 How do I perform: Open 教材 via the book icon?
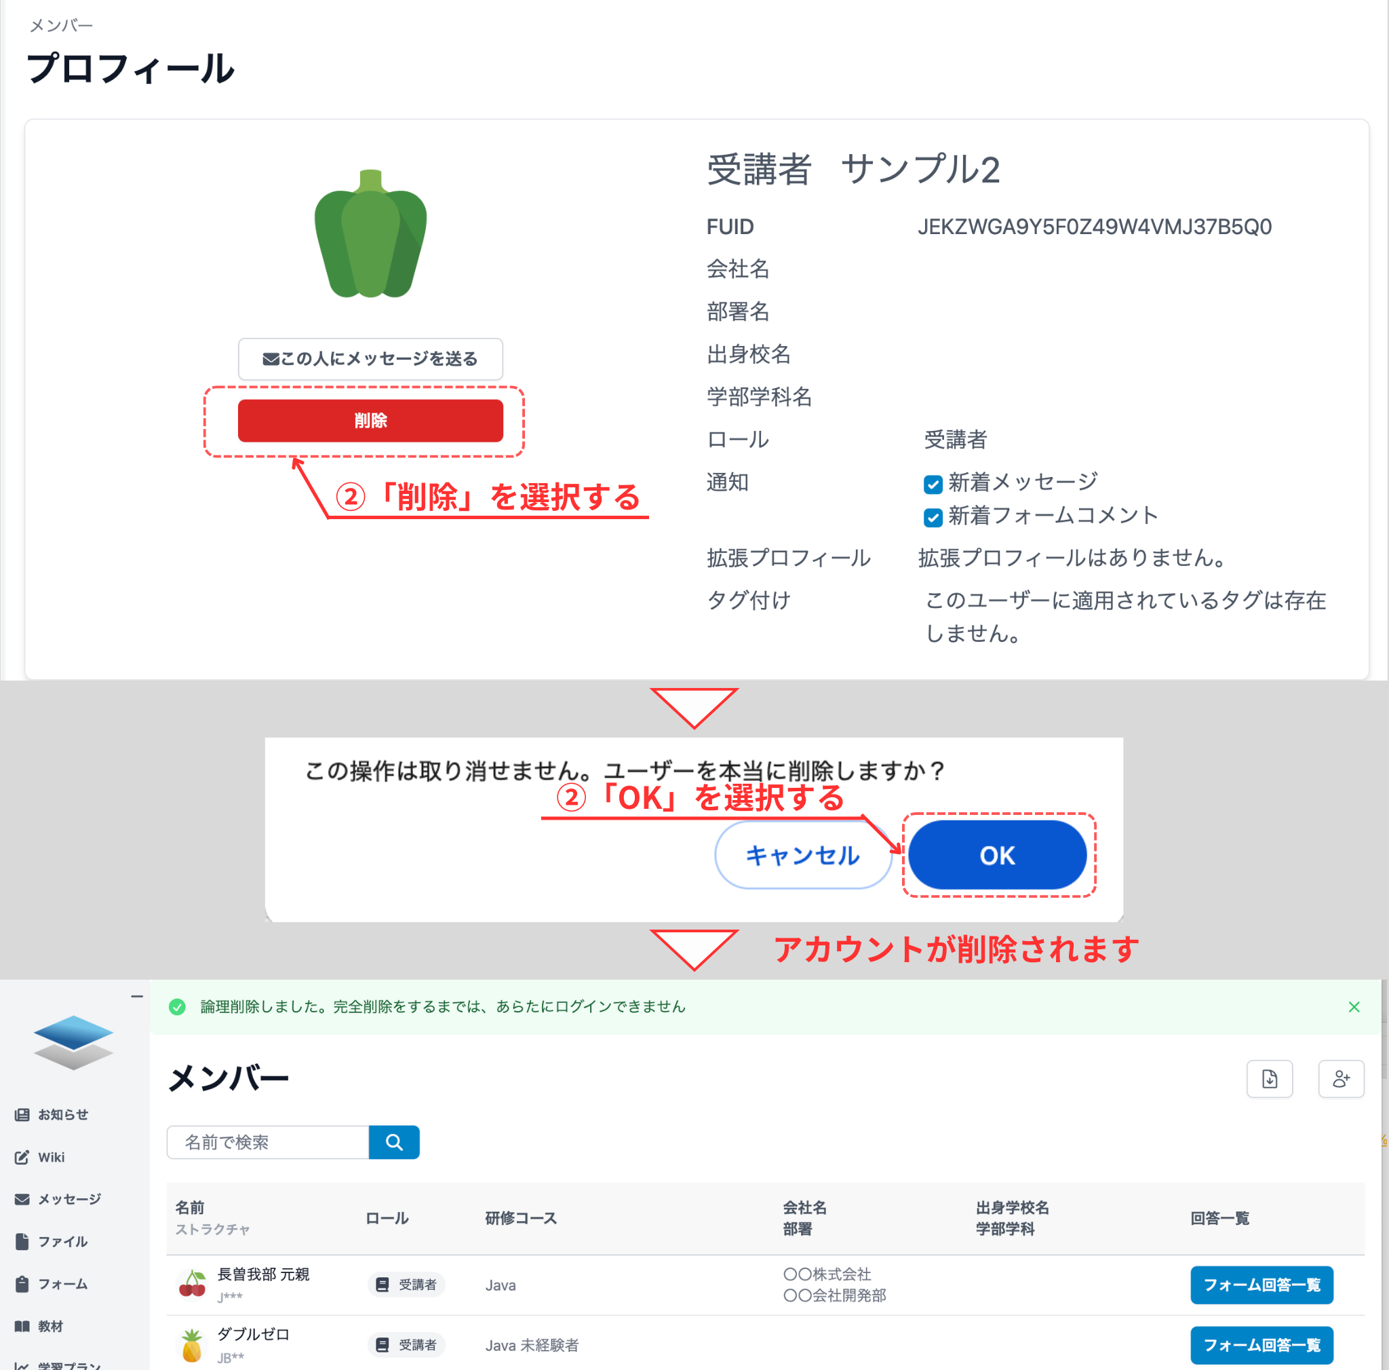coord(22,1326)
